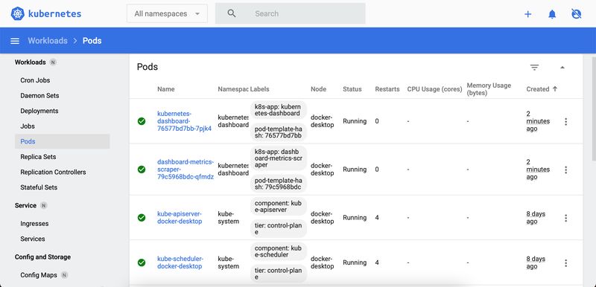Screen dimensions: 596x287
Task: Click the Status column header
Action: click(x=352, y=89)
